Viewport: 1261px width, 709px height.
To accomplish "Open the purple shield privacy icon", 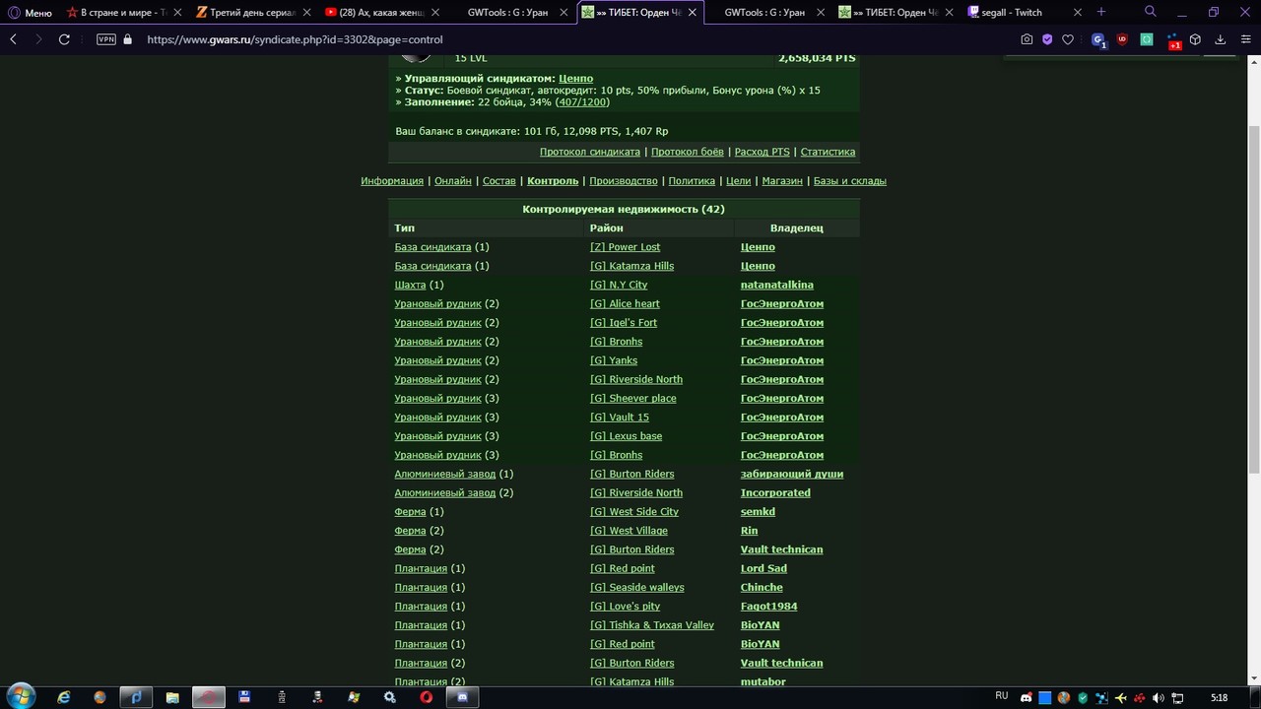I will coord(1047,39).
